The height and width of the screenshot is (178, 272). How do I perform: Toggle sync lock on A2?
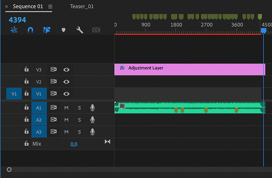coord(54,119)
